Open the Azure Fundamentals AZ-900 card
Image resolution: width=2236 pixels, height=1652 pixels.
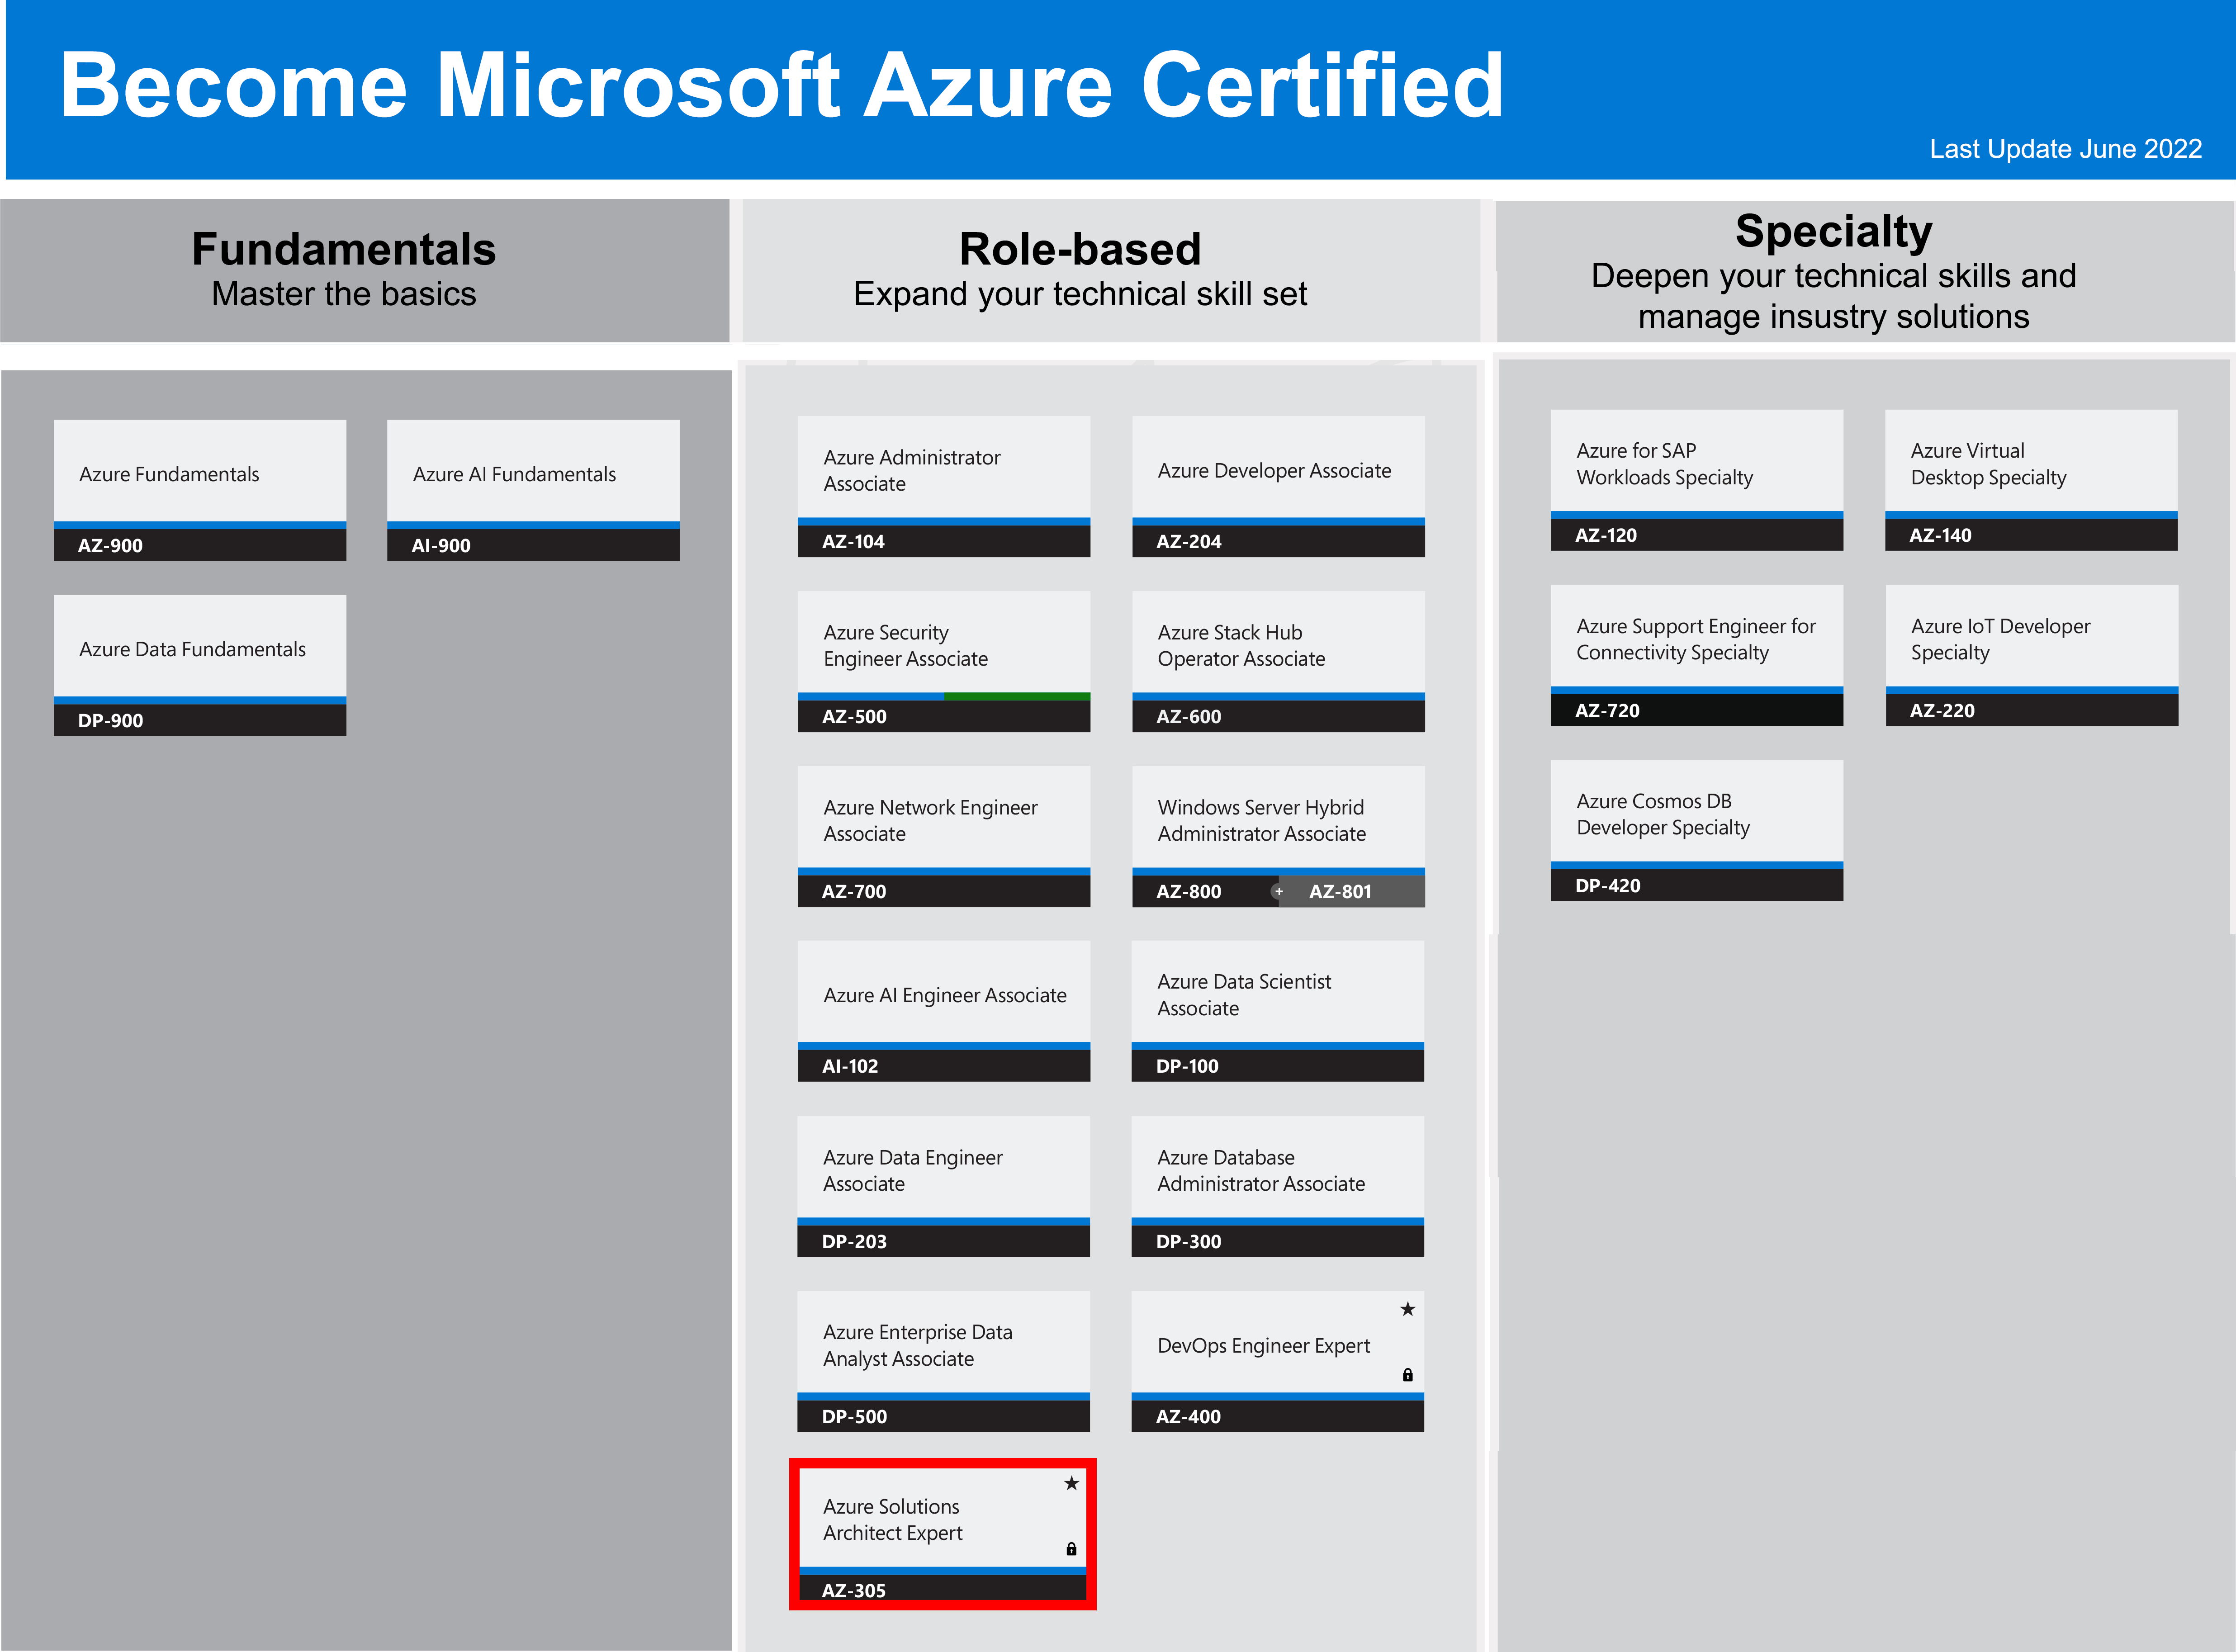tap(200, 474)
